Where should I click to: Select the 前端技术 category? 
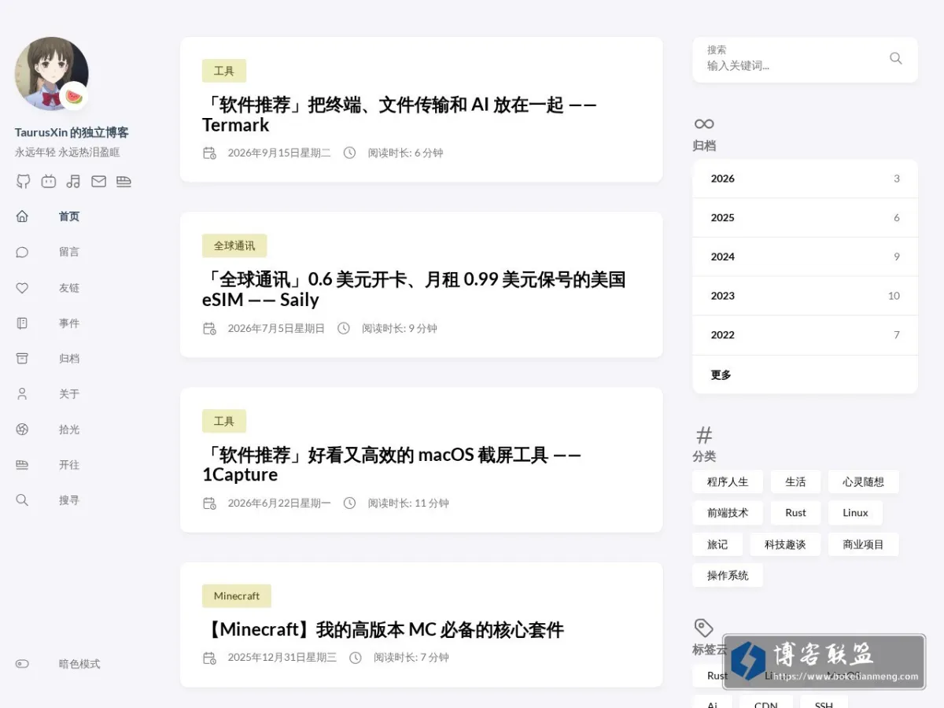pos(728,513)
